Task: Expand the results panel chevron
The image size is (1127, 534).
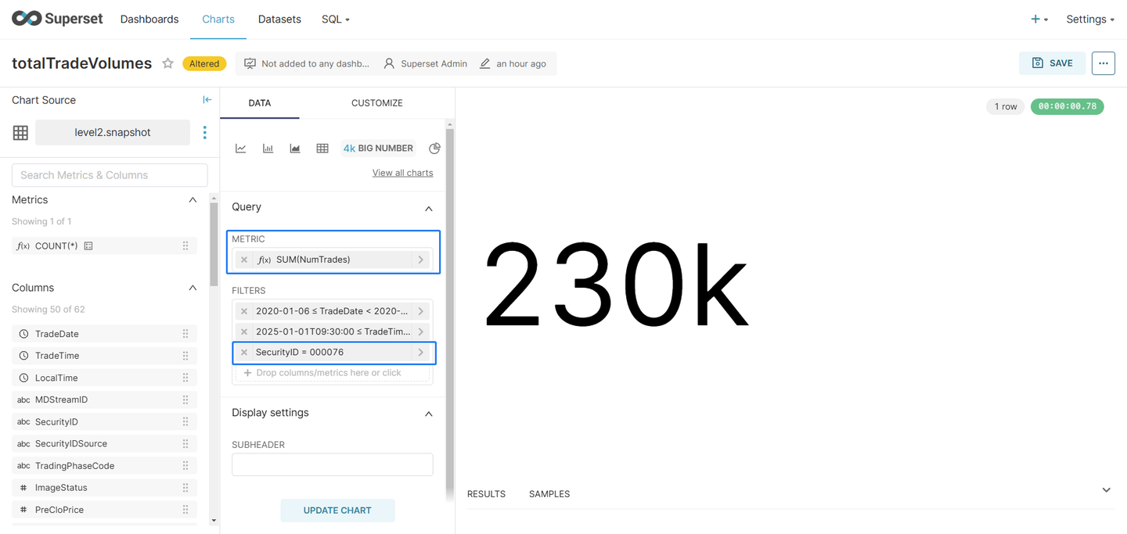Action: pyautogui.click(x=1106, y=490)
